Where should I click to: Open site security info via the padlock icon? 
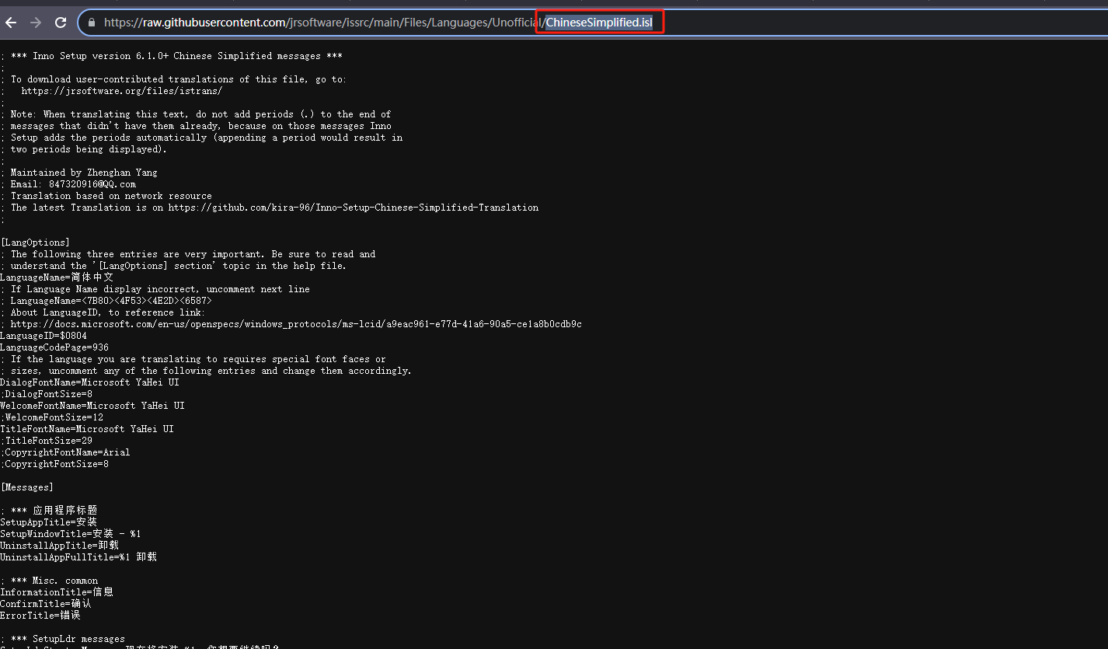pos(91,22)
